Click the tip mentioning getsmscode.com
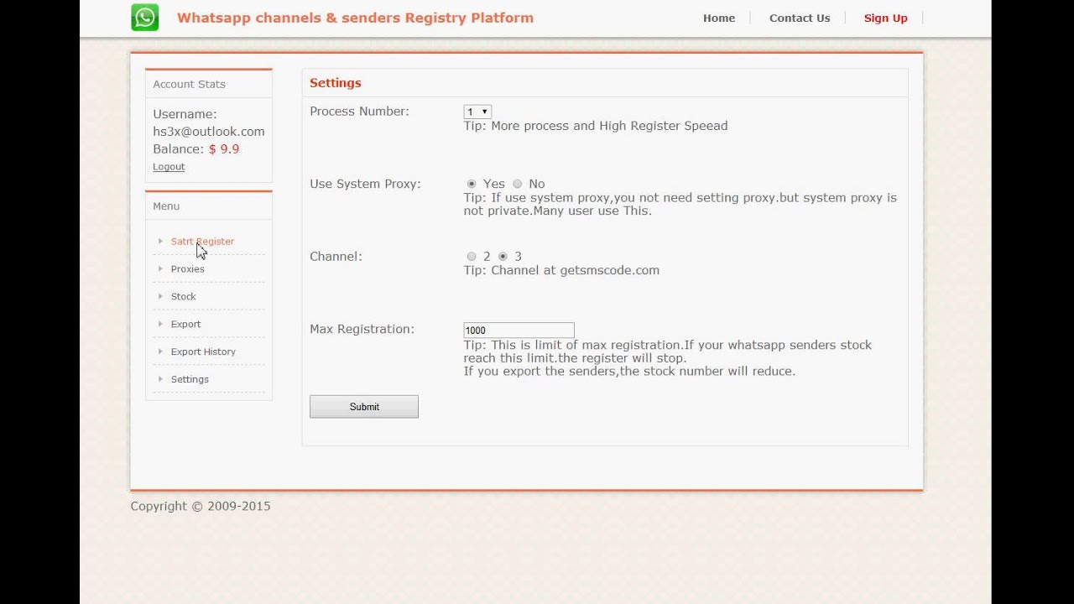Screen dimensions: 1074x604 click(x=561, y=270)
